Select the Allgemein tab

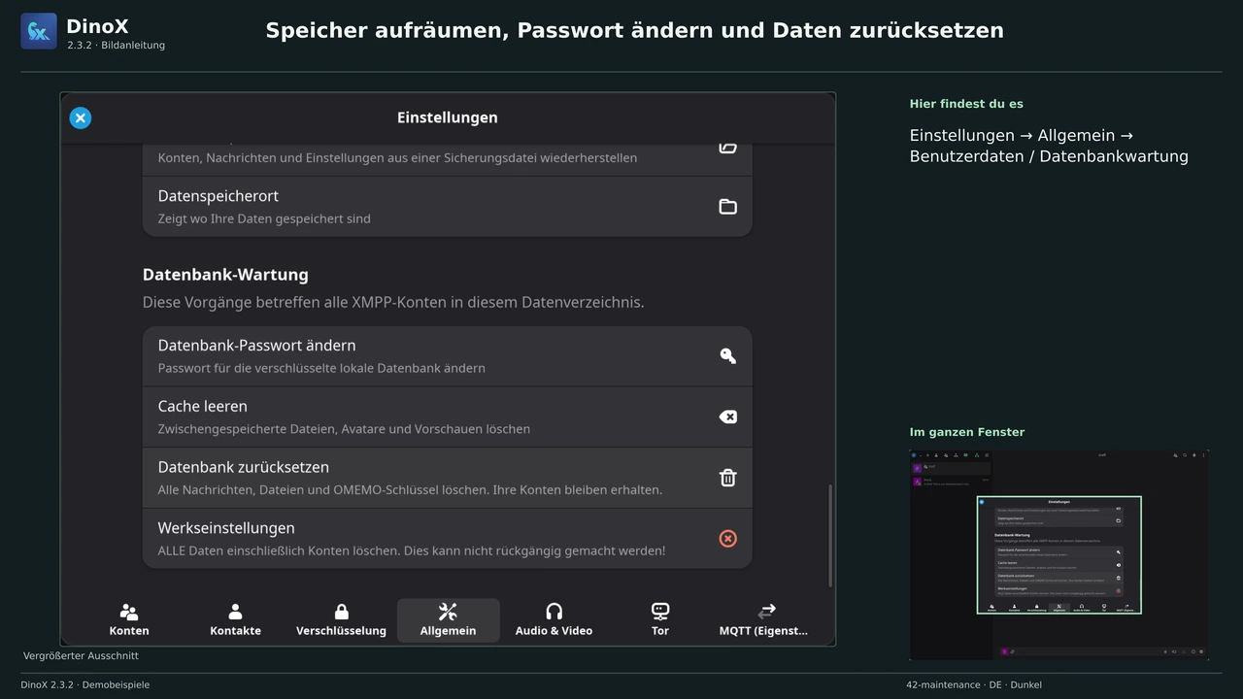point(448,620)
